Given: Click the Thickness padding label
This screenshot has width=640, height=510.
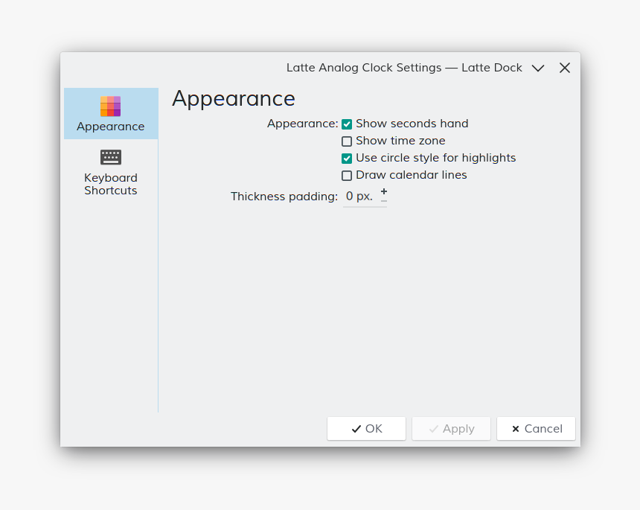Looking at the screenshot, I should (x=284, y=197).
